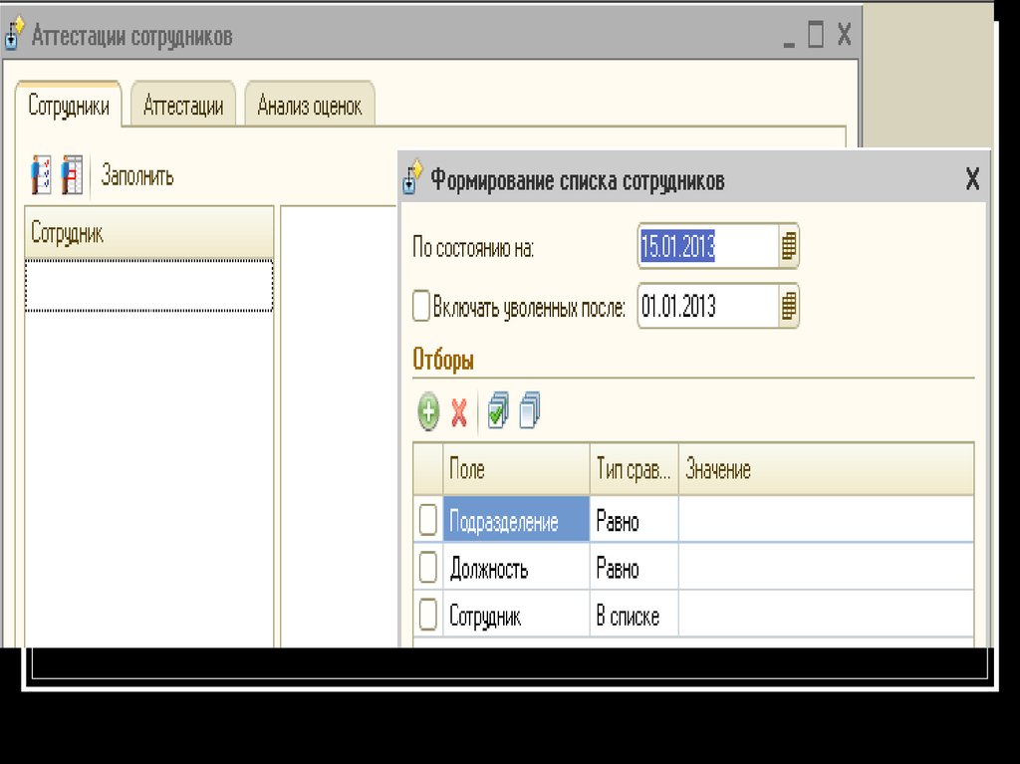Click the check all filters icon
This screenshot has height=764, width=1020.
[x=498, y=410]
